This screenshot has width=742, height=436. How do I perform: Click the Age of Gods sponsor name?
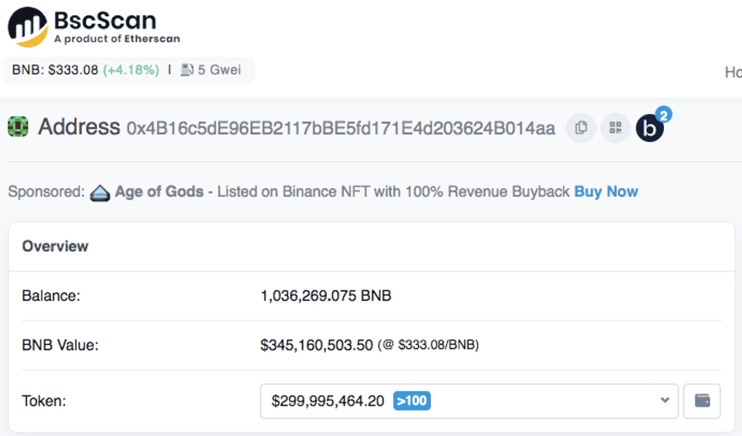point(159,192)
